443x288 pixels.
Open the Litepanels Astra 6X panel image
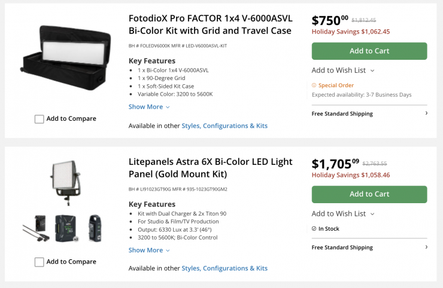tap(65, 176)
